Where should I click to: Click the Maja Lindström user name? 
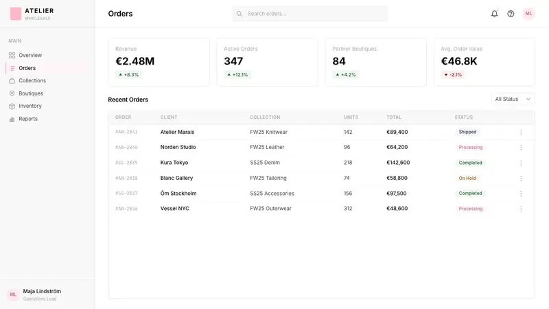point(42,291)
